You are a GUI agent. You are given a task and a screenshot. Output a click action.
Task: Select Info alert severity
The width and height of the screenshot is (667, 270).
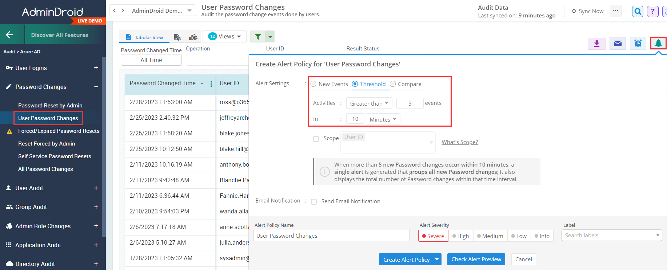(542, 236)
